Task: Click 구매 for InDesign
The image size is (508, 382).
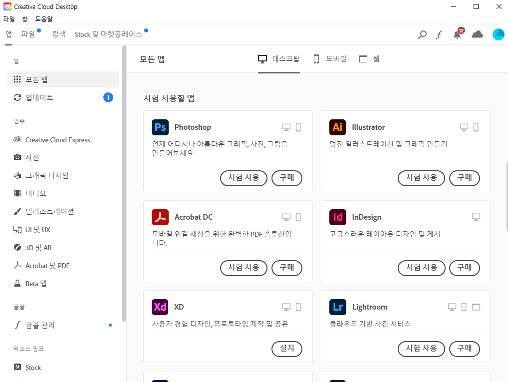Action: pos(464,268)
